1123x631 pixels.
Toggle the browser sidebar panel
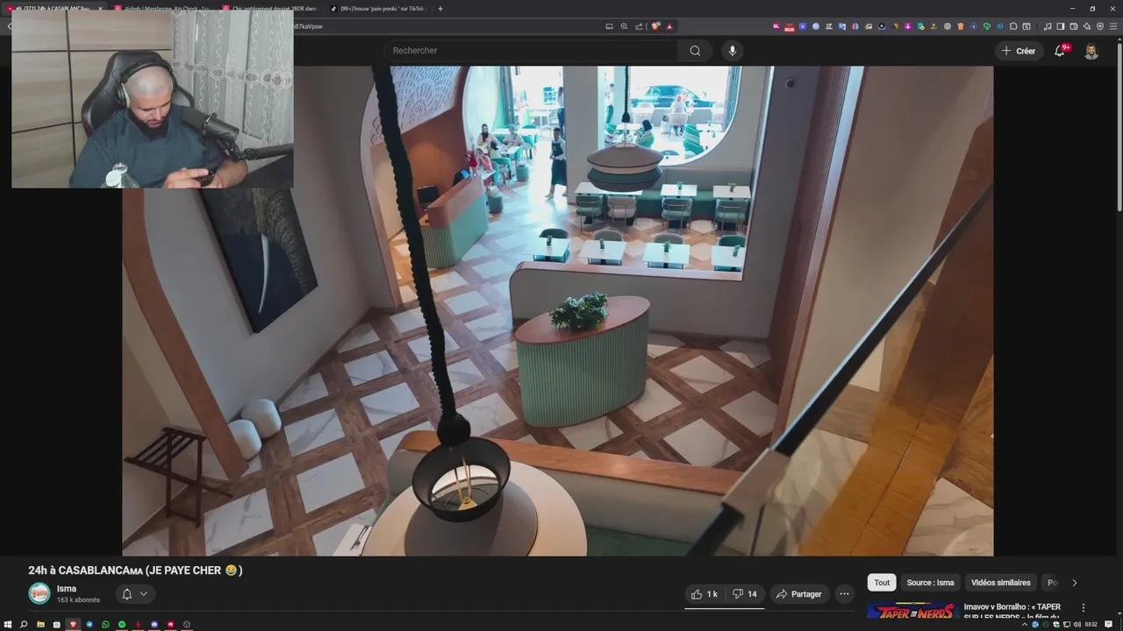1061,26
